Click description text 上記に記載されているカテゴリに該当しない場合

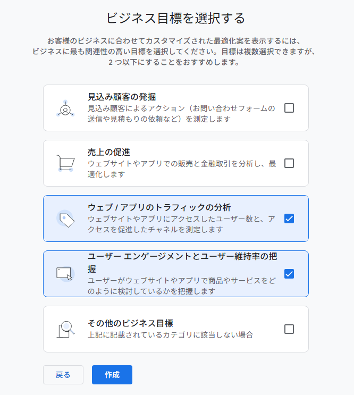point(171,335)
